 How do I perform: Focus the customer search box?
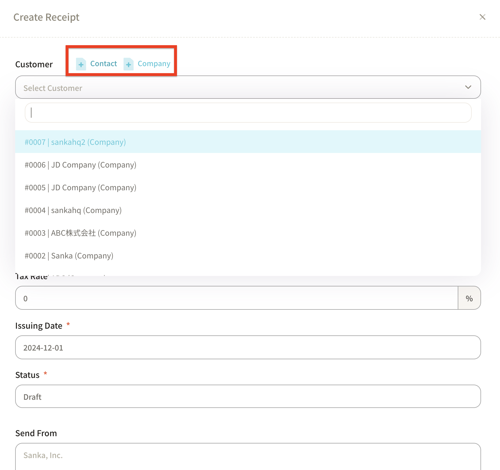[248, 113]
